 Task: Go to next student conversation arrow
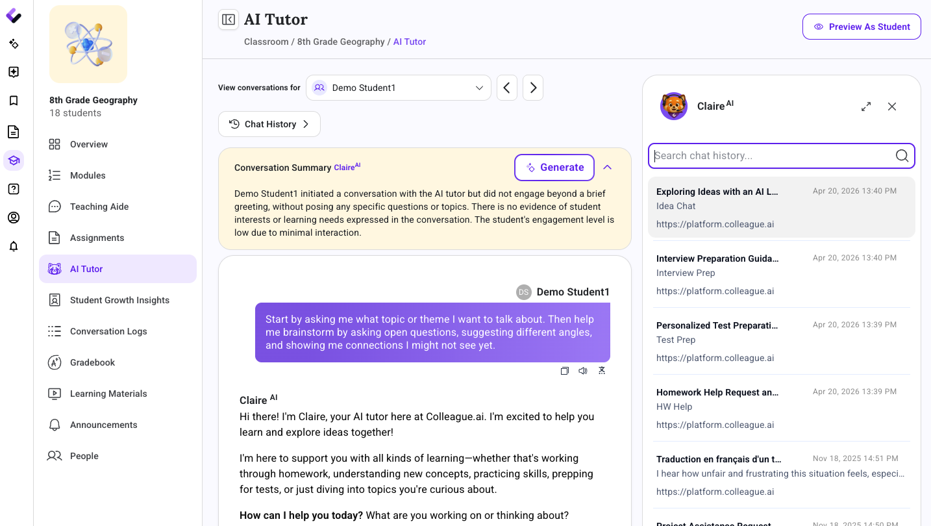click(x=533, y=88)
